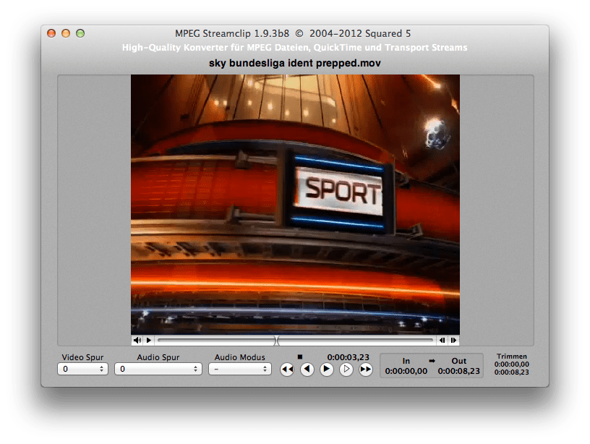Click the video preview showing SPORT
The height and width of the screenshot is (444, 590).
(x=296, y=205)
